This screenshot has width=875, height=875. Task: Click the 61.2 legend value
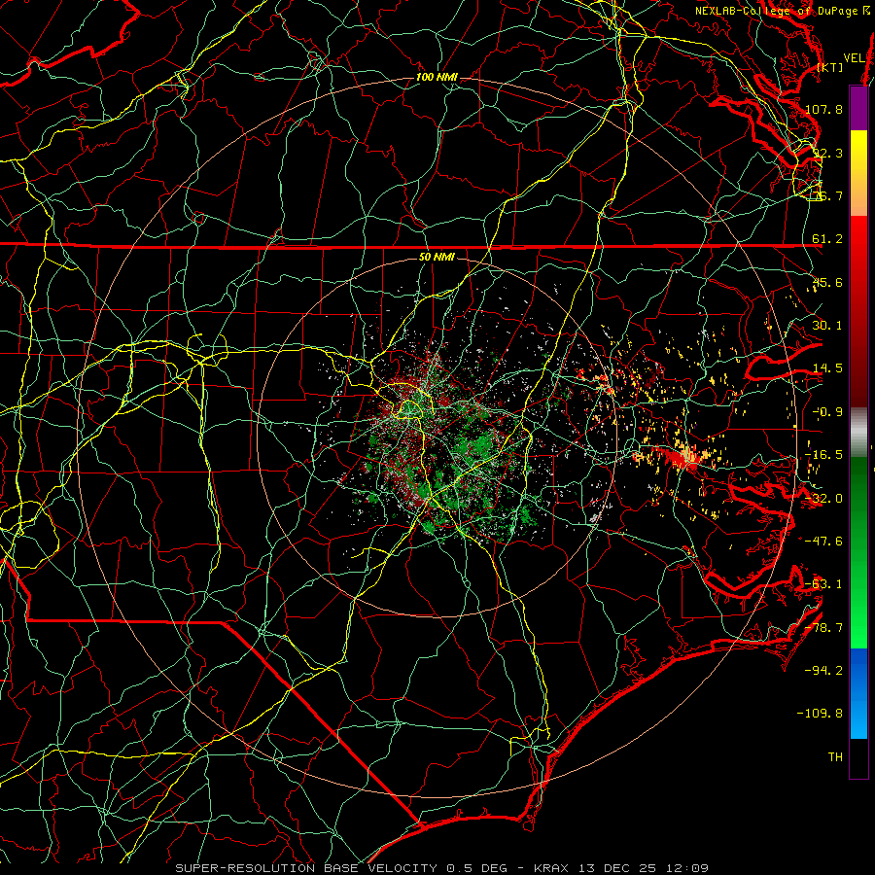point(827,239)
